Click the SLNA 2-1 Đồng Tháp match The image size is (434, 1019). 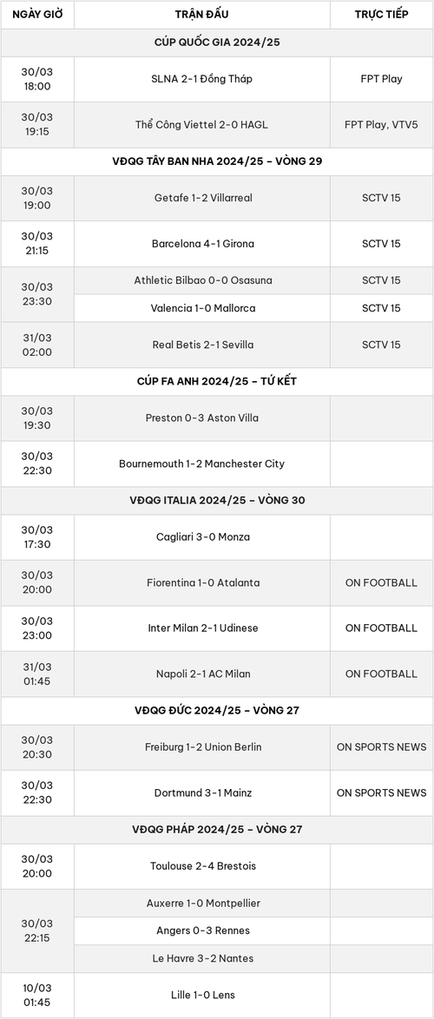pos(202,79)
